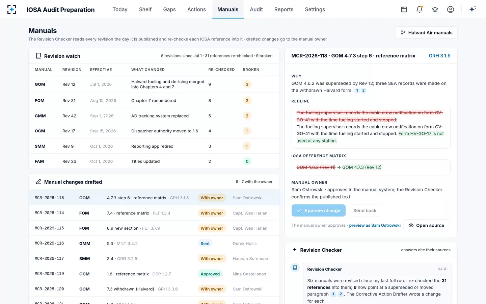Click the Revision watch book icon

pyautogui.click(x=38, y=56)
